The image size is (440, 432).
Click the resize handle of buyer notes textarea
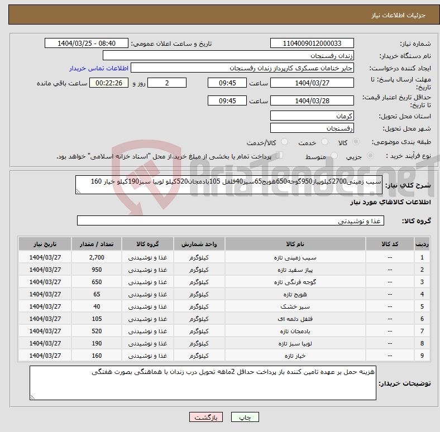click(32, 397)
